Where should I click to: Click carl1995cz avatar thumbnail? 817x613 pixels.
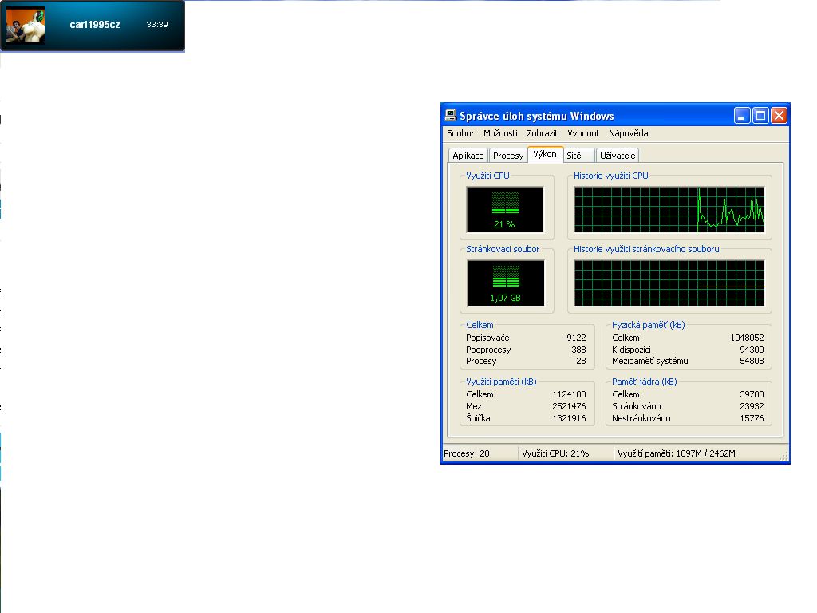pyautogui.click(x=26, y=25)
